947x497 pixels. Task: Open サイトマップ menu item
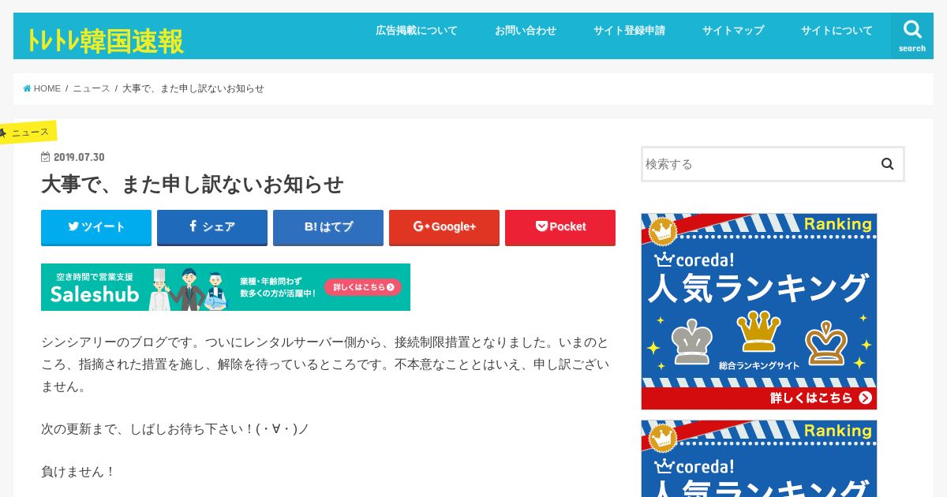[x=733, y=31]
